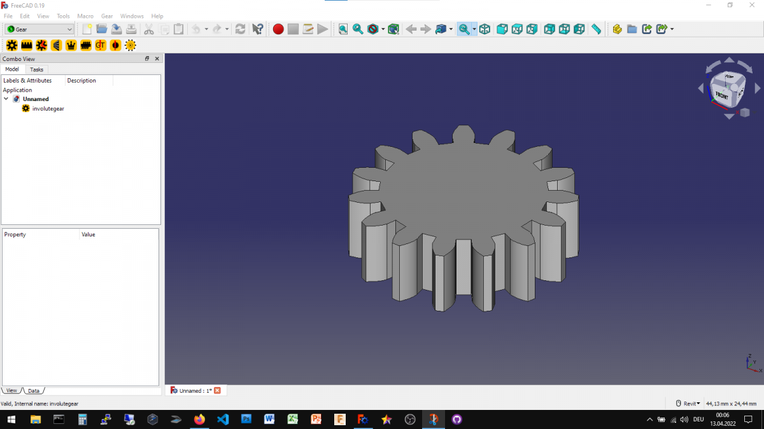Change Revit navigation style

690,403
